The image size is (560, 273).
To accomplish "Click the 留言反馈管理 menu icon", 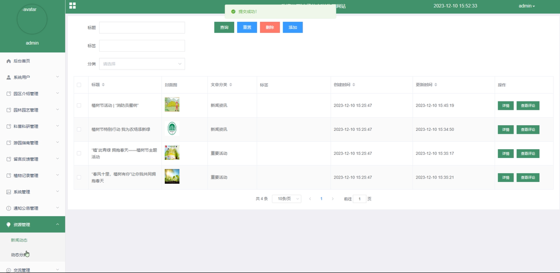I will (x=8, y=159).
